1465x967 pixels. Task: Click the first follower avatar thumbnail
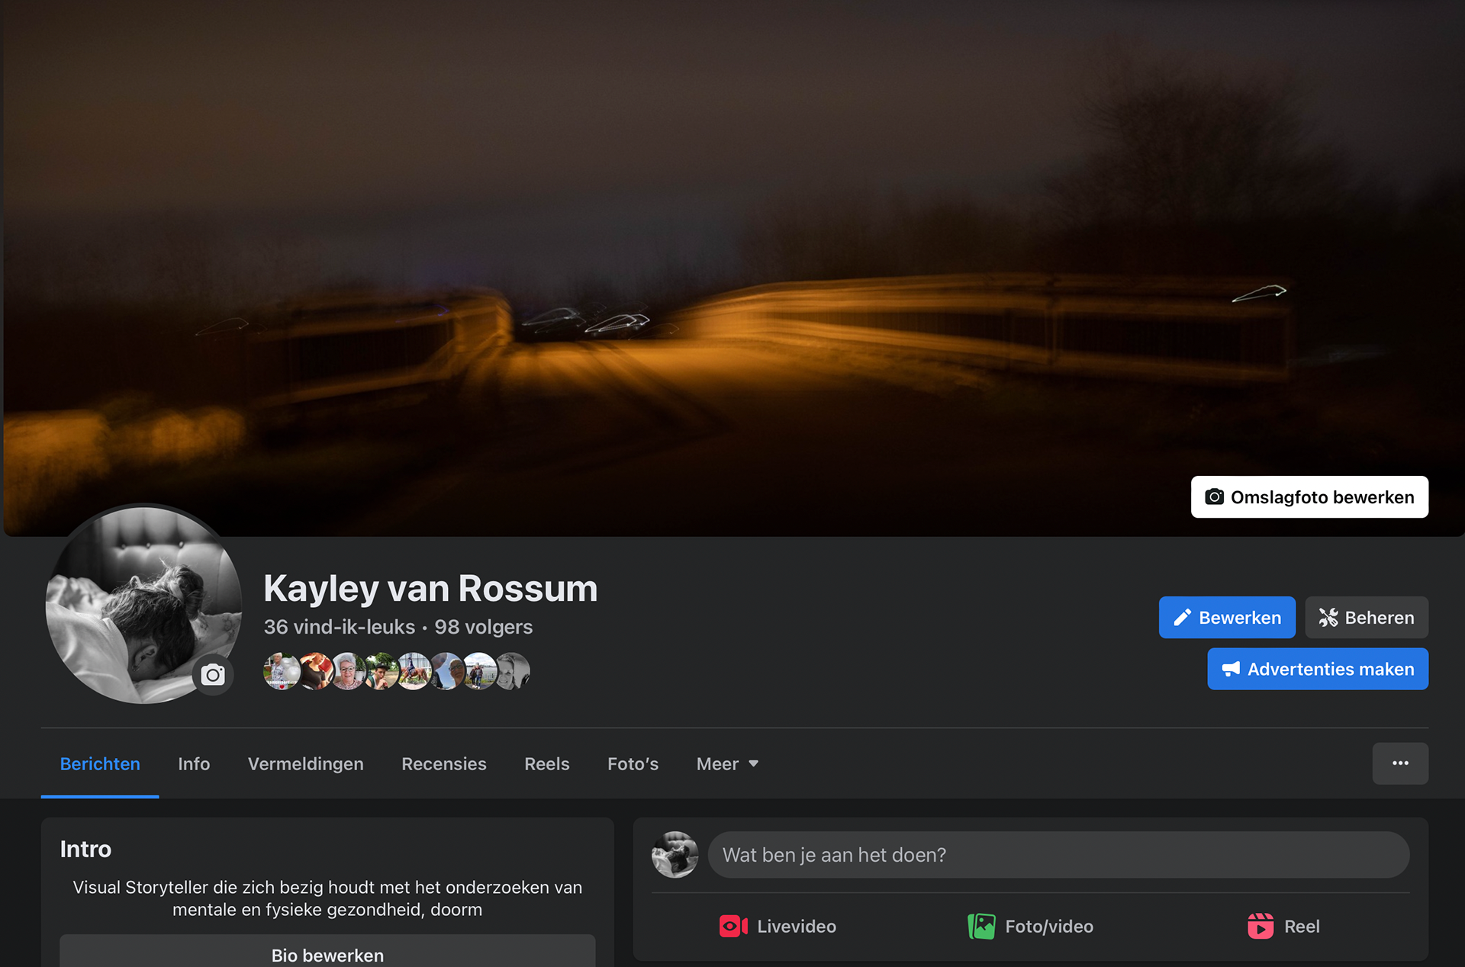click(x=280, y=671)
